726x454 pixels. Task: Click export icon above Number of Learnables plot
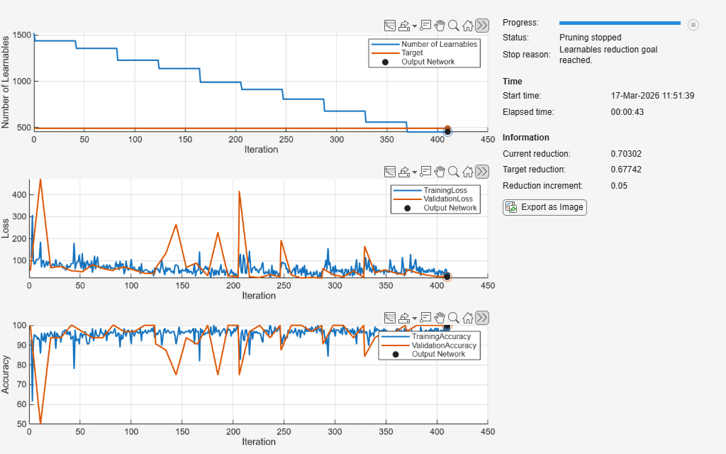coord(404,26)
